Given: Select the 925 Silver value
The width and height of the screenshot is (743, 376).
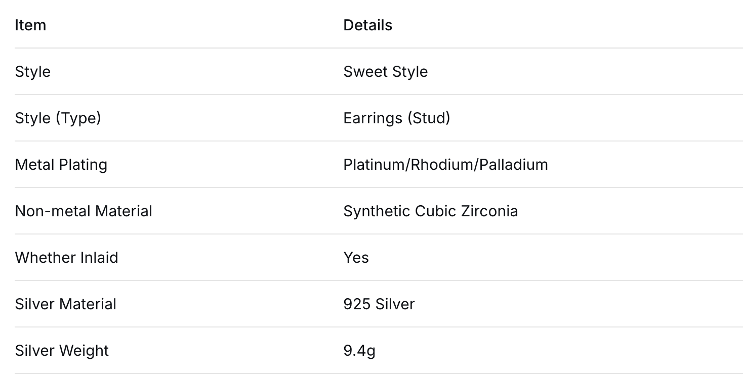Looking at the screenshot, I should (379, 304).
